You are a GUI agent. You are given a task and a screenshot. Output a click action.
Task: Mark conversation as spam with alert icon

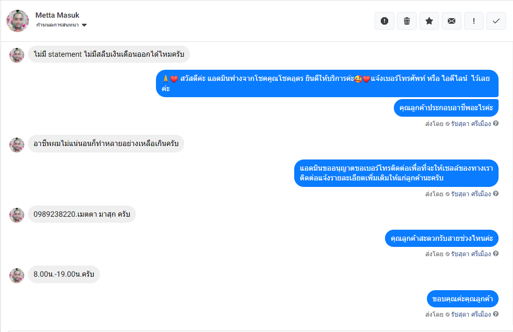385,21
